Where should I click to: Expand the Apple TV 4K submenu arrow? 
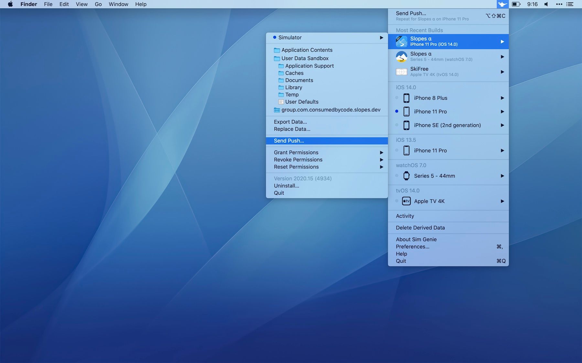point(502,201)
